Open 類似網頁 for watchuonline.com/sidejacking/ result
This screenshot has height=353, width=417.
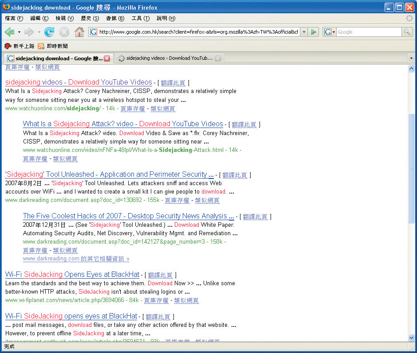(163, 109)
